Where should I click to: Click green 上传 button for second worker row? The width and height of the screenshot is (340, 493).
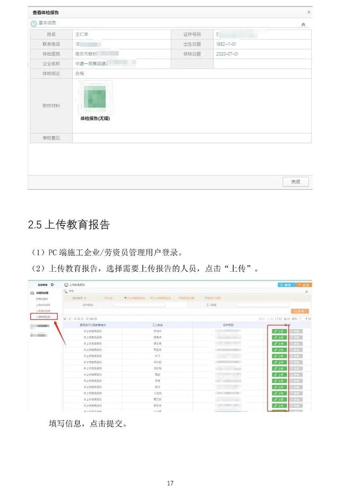click(x=279, y=337)
